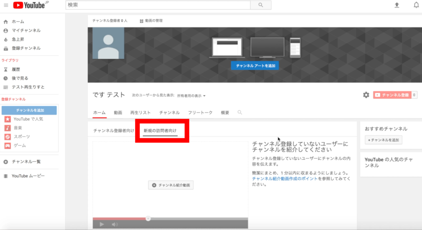The height and width of the screenshot is (230, 422).
Task: Open the 再生リスト tab
Action: click(x=141, y=113)
